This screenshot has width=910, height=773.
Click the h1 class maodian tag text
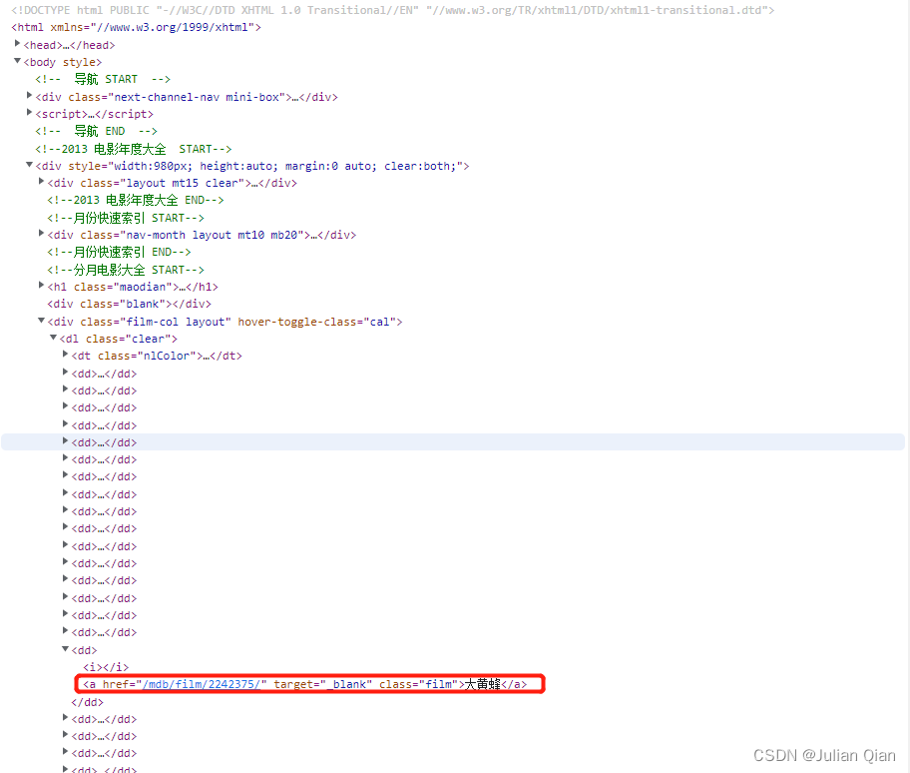click(133, 287)
